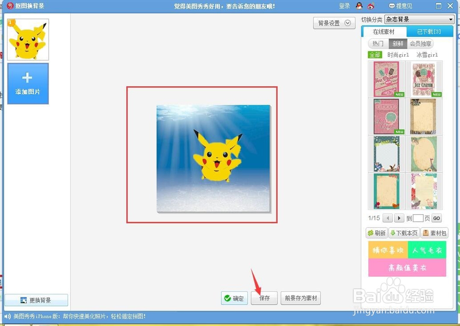Image resolution: width=460 pixels, height=326 pixels.
Task: Select the 热门 filter tab
Action: click(378, 44)
